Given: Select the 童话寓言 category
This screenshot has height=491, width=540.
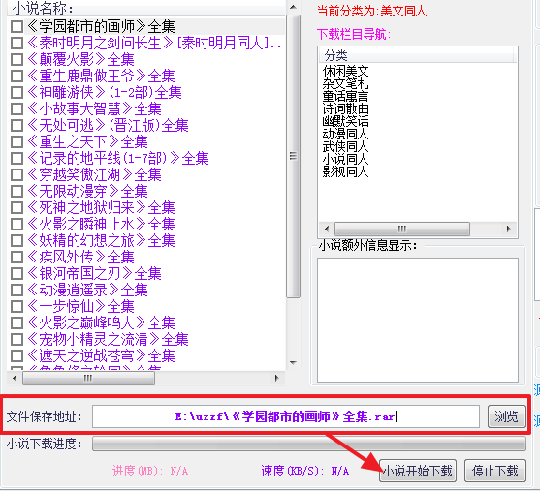Looking at the screenshot, I should pos(345,96).
